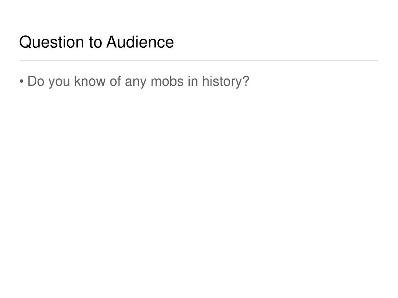This screenshot has width=398, height=298.
Task: Click the word "of" in the bullet
Action: click(115, 81)
